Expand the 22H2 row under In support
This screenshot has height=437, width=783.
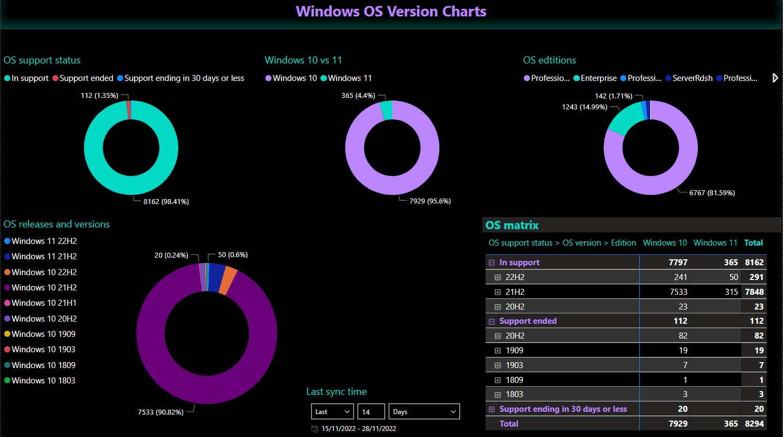click(497, 277)
